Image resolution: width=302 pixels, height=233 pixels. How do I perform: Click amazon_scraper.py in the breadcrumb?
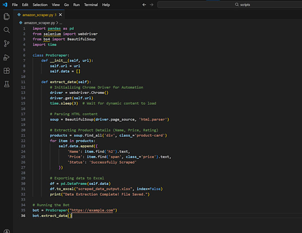click(x=40, y=23)
